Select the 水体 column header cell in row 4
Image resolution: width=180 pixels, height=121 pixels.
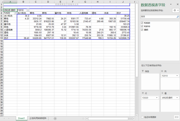coord(110,13)
